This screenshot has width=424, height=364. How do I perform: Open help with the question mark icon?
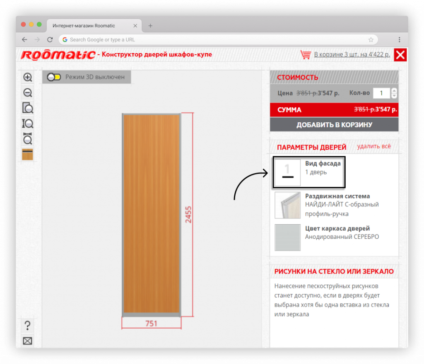click(28, 325)
